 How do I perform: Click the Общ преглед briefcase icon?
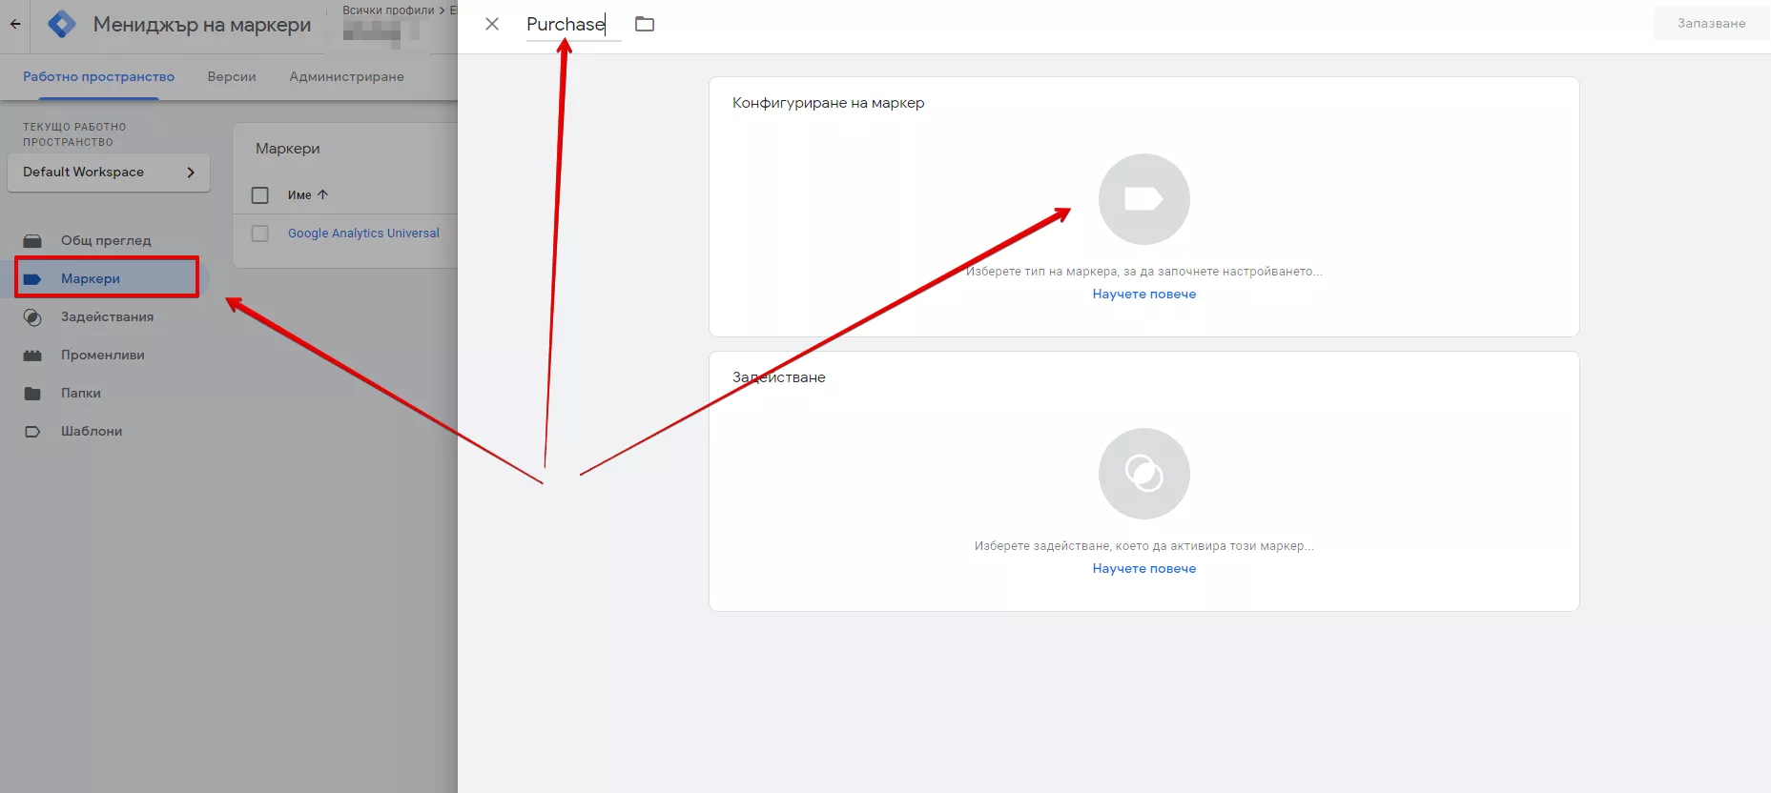pyautogui.click(x=32, y=240)
